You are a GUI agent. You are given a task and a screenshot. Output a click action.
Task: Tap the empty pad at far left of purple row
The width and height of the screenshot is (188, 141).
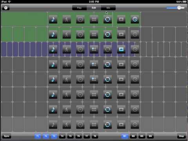click(4, 49)
